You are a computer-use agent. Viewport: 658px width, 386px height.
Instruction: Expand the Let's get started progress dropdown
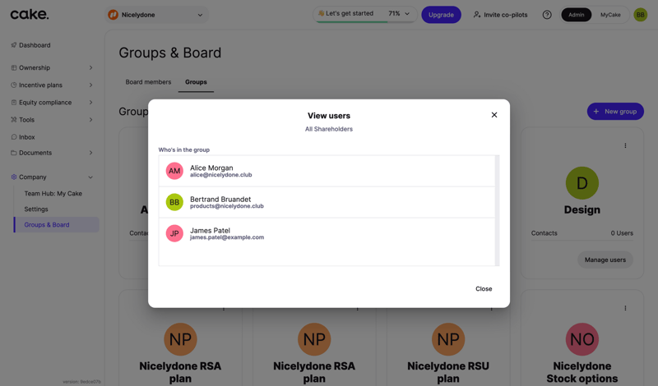pos(406,14)
